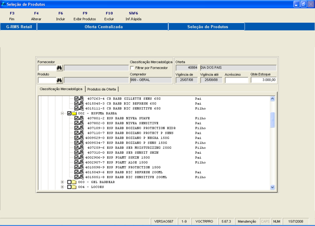Uncheck the 002 - ESPUMA BARBA folder checkbox

coord(69,113)
